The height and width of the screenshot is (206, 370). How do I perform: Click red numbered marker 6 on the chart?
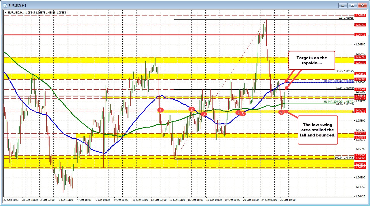[x=282, y=112]
